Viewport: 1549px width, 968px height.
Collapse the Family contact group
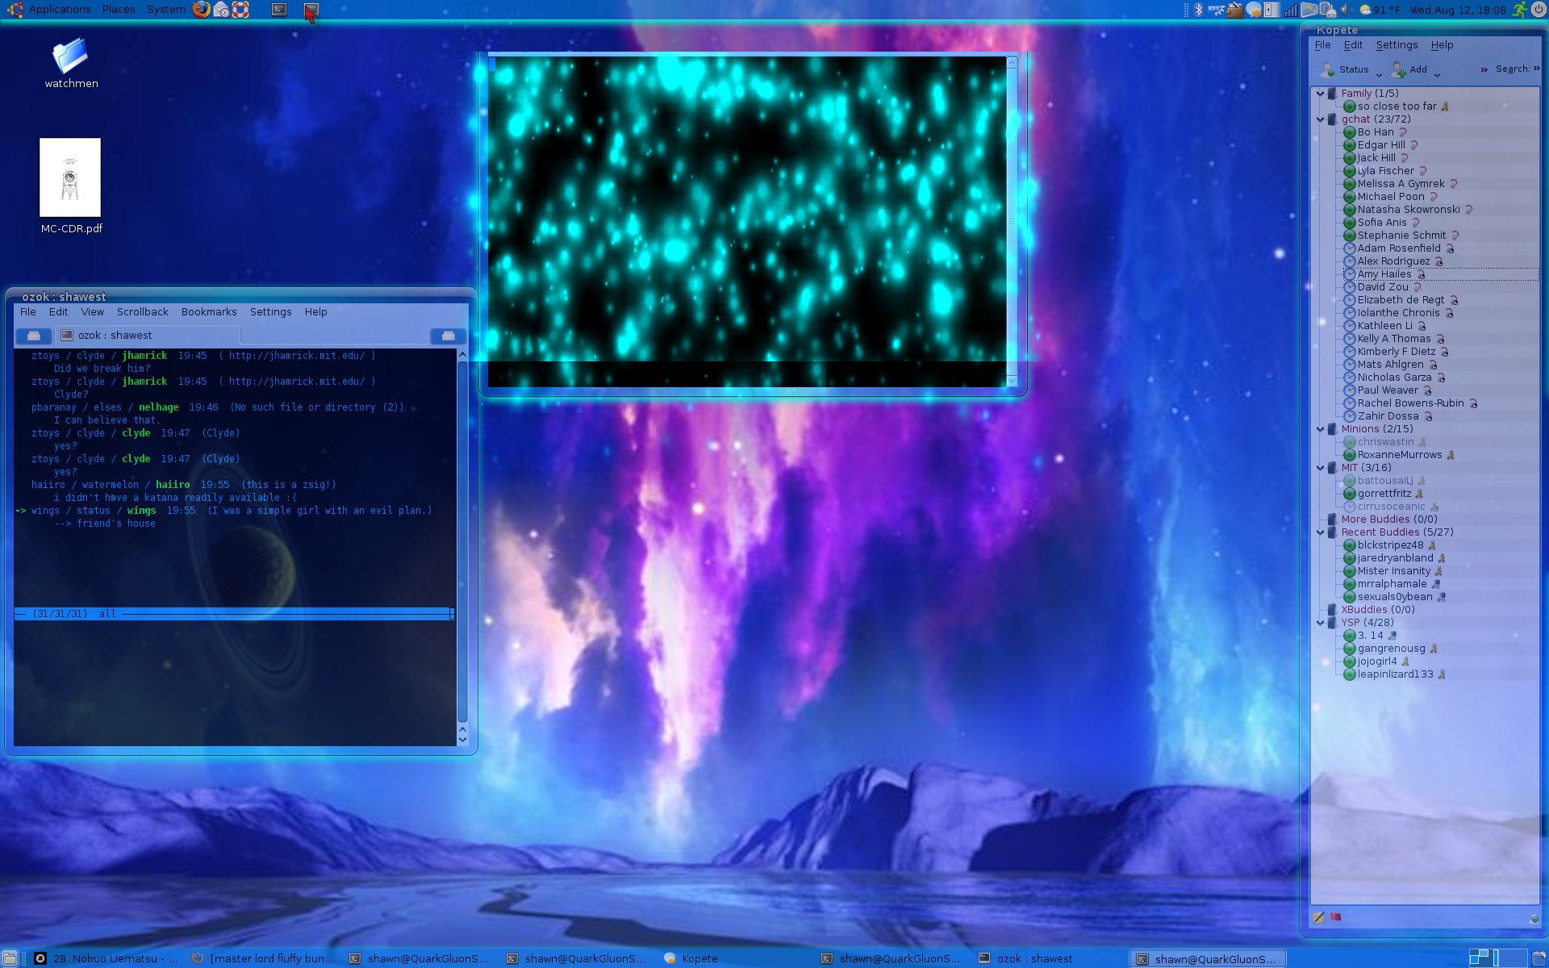coord(1321,94)
